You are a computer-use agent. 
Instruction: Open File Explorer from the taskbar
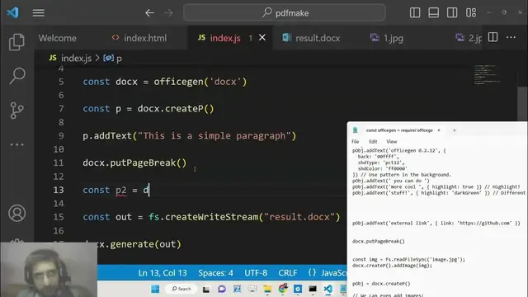267,289
